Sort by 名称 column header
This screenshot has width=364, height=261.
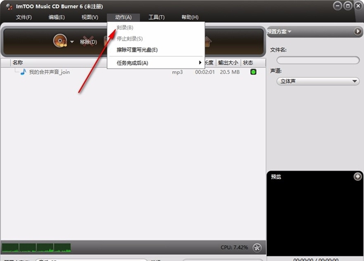point(18,63)
